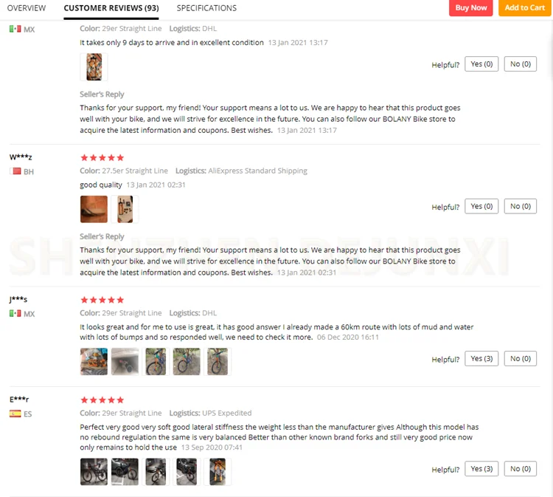Open the SPECIFICATIONS tab
This screenshot has width=553, height=497.
coord(206,8)
